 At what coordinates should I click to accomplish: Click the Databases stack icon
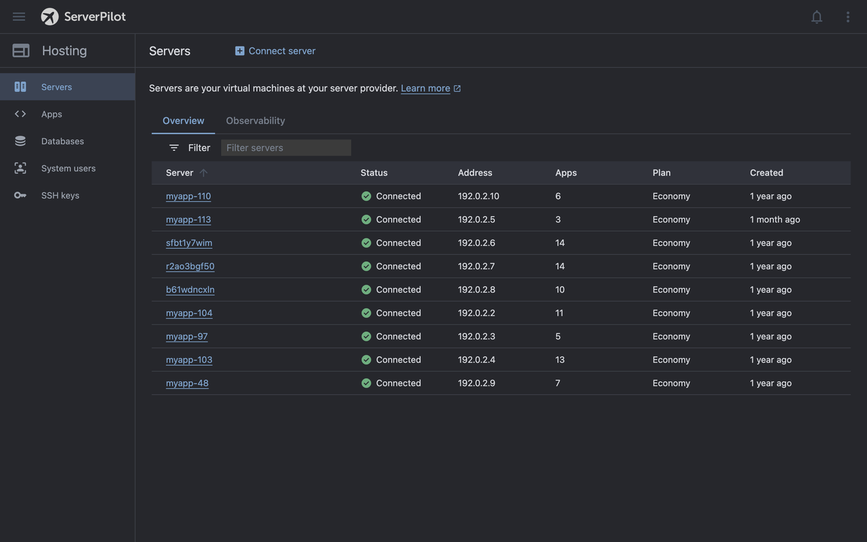click(20, 141)
